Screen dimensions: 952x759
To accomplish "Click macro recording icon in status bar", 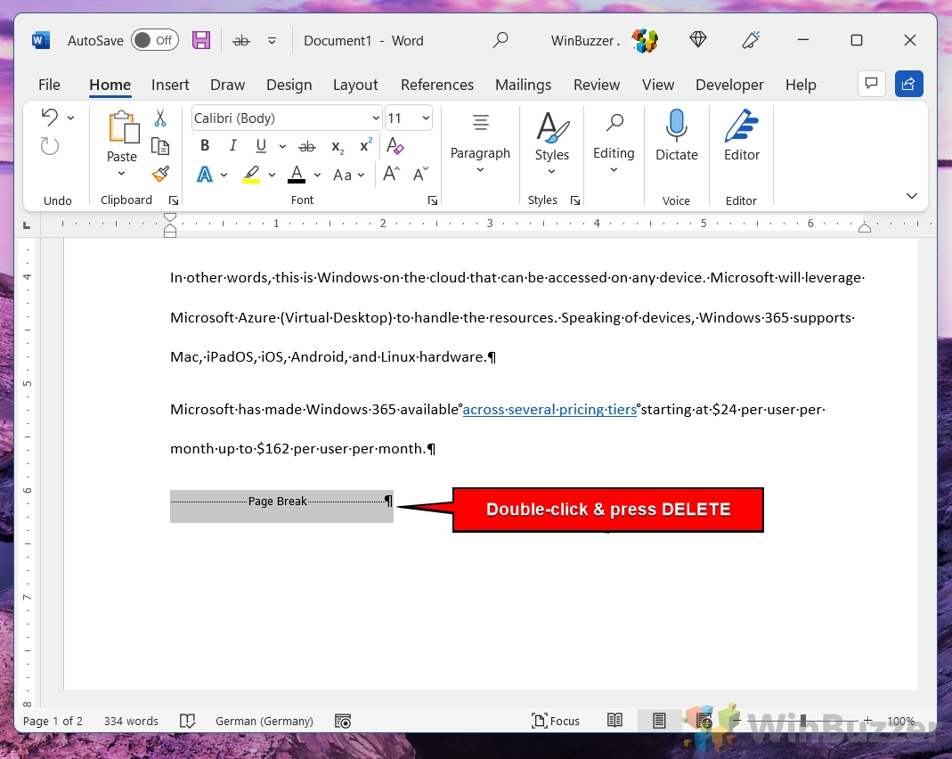I will [x=343, y=721].
